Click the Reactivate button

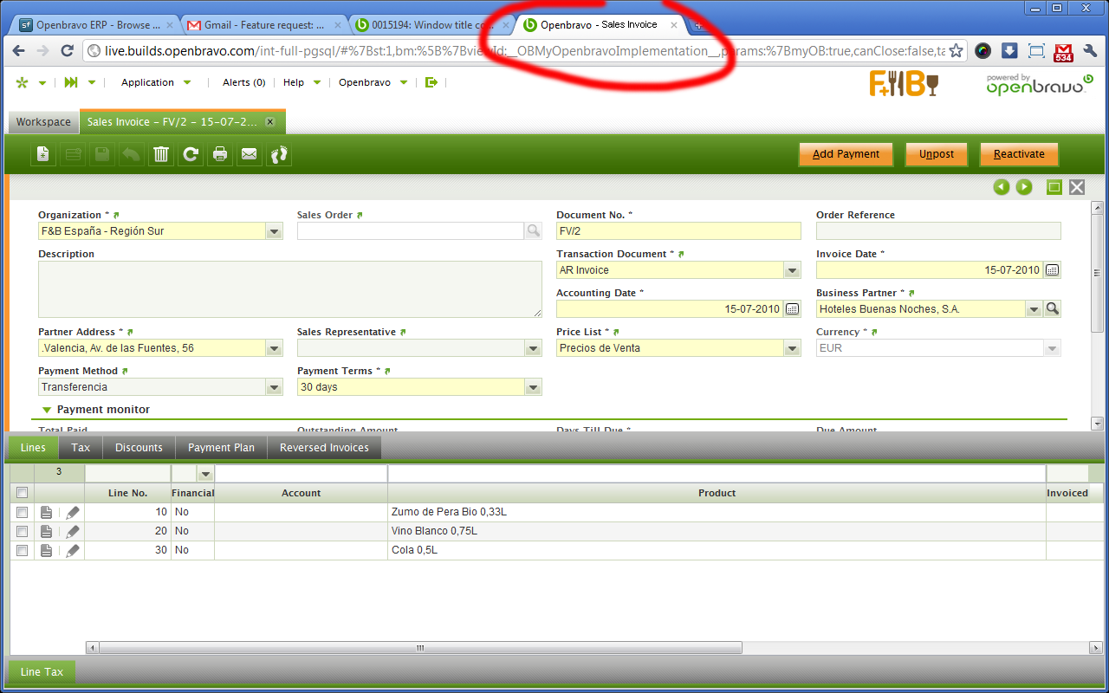pyautogui.click(x=1019, y=154)
